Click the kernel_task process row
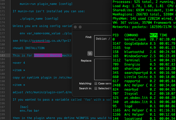Screen dimensions: 176x120 tap(144, 39)
